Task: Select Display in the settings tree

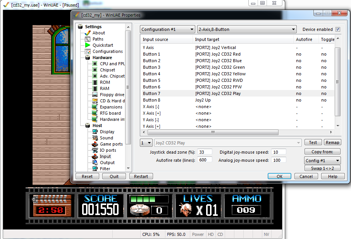Action: (107, 132)
